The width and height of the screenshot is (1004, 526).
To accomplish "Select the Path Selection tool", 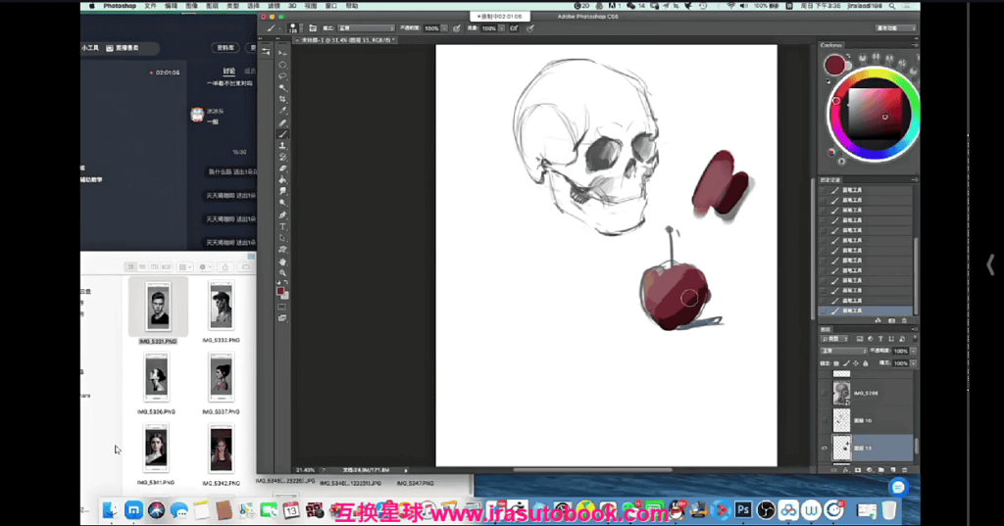I will (x=282, y=238).
